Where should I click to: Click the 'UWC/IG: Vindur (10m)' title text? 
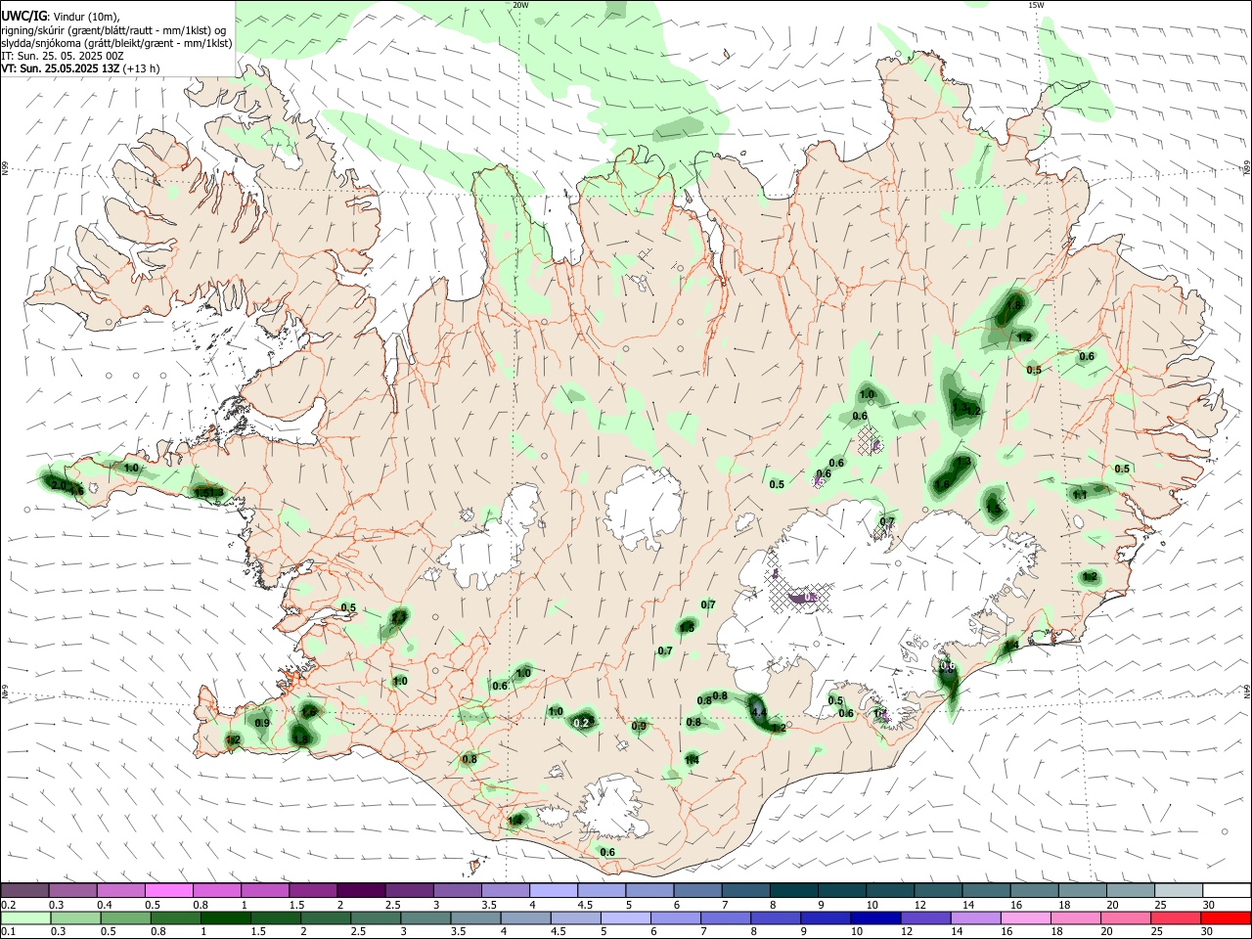pos(60,17)
